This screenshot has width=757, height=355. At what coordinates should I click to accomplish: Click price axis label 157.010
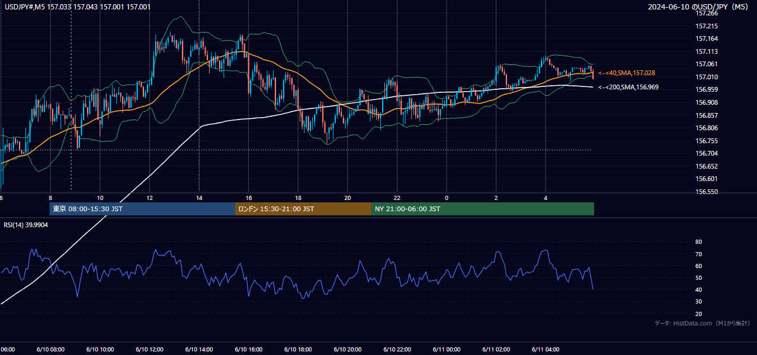pos(707,77)
